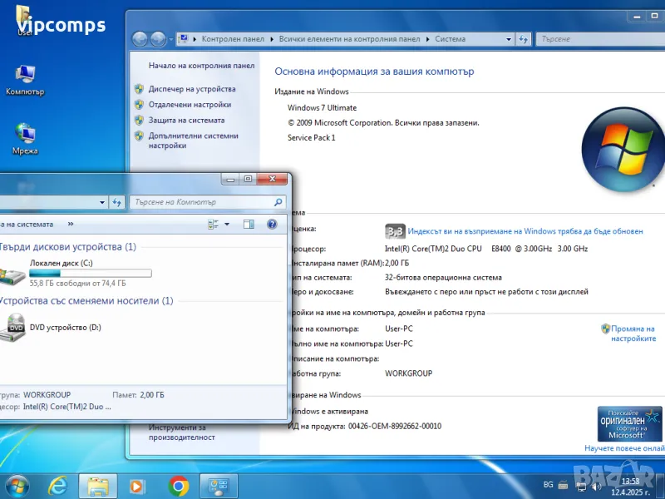Open Remote settings (Отдалечени настройки)

190,105
